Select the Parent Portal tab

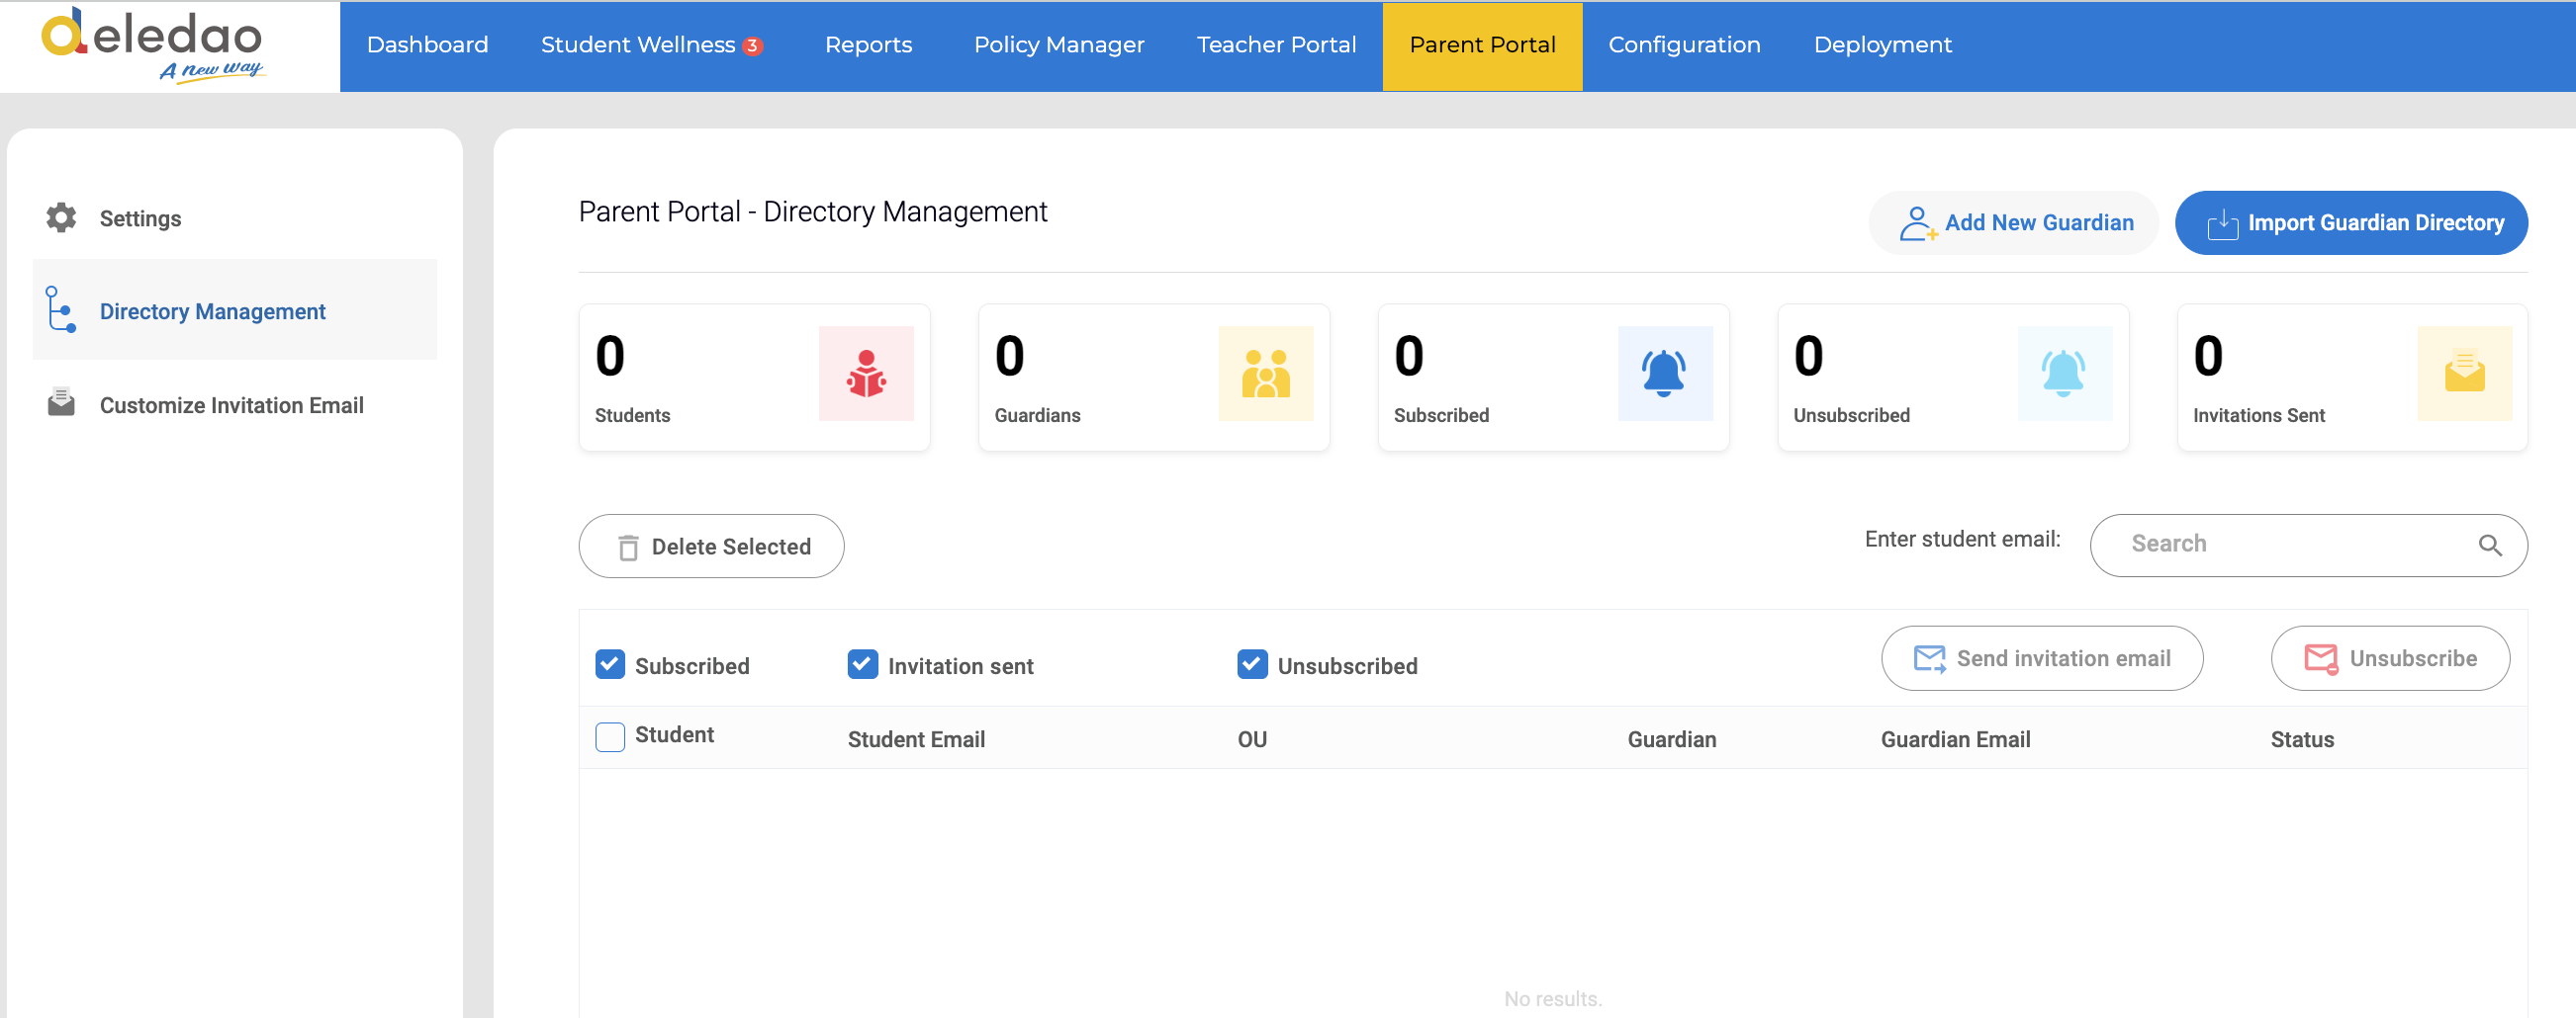pos(1482,45)
